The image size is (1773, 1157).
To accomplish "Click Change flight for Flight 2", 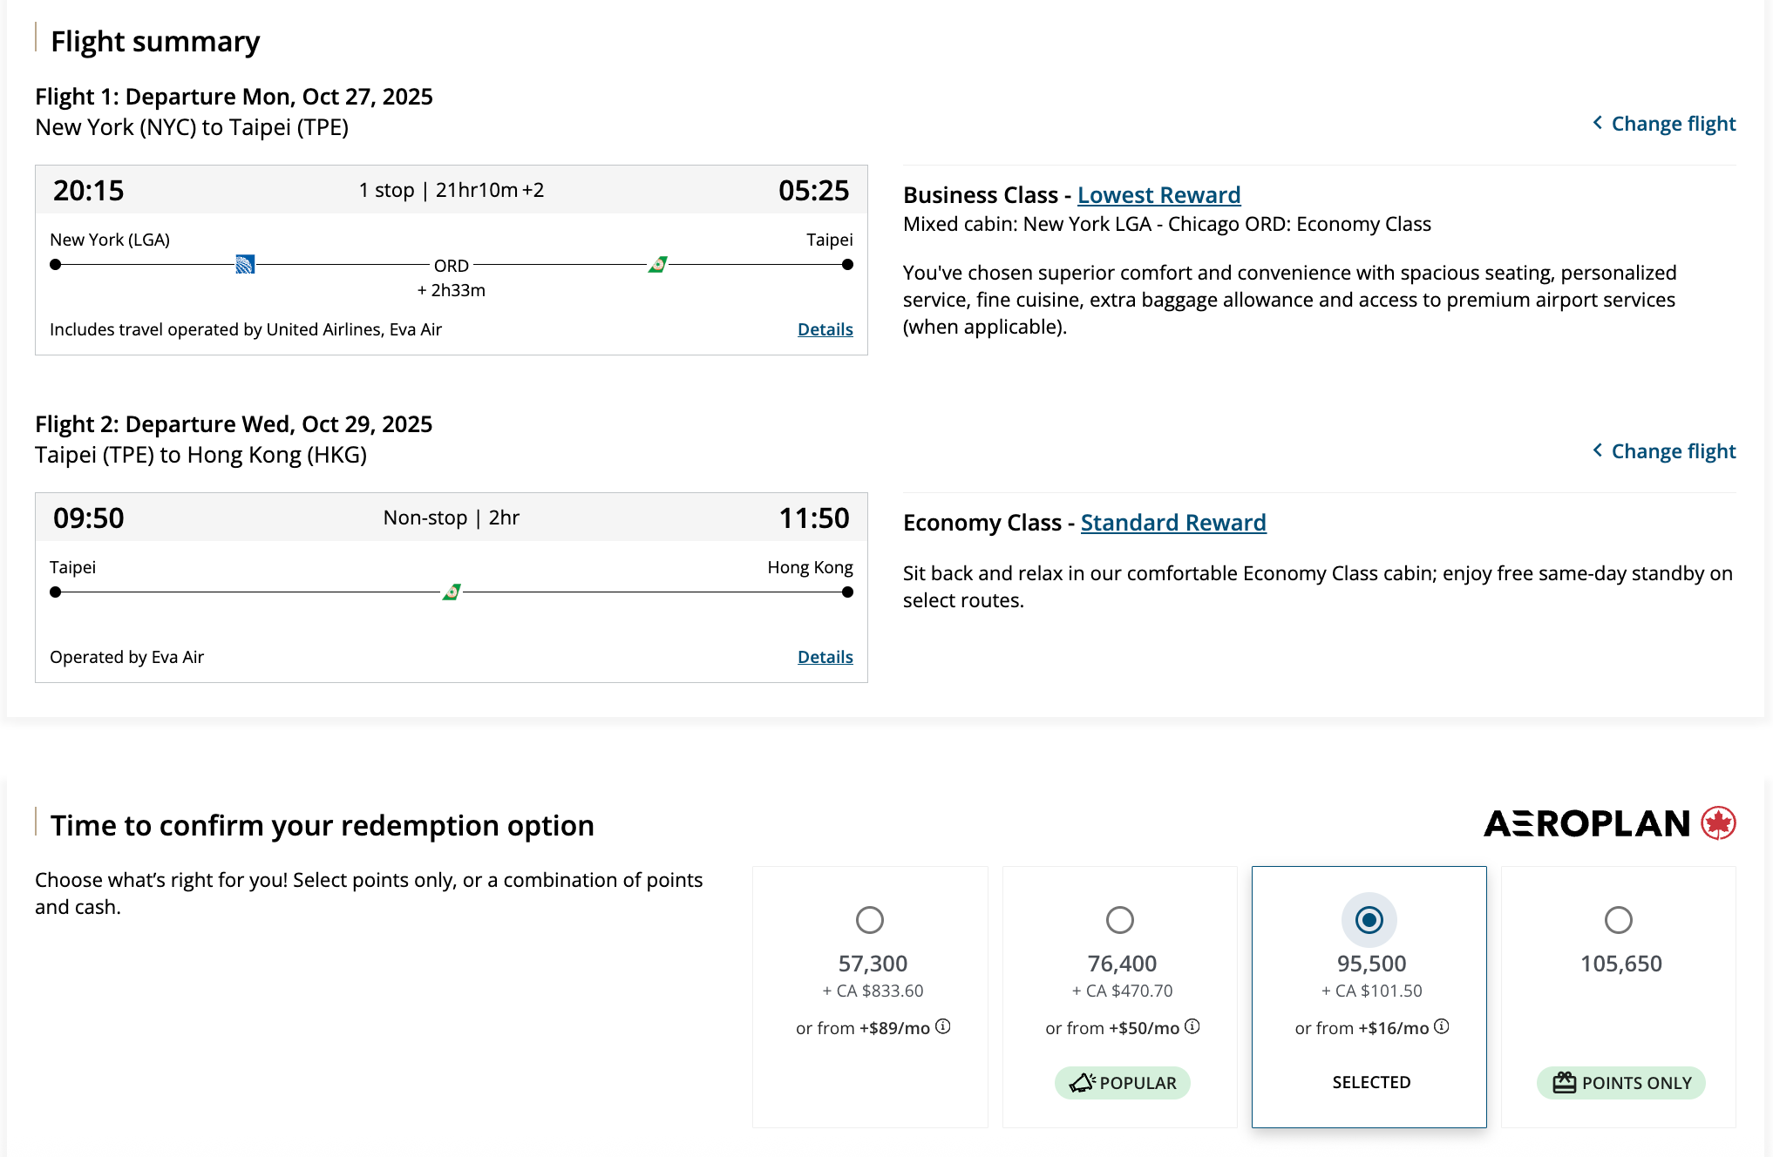I will pyautogui.click(x=1663, y=451).
